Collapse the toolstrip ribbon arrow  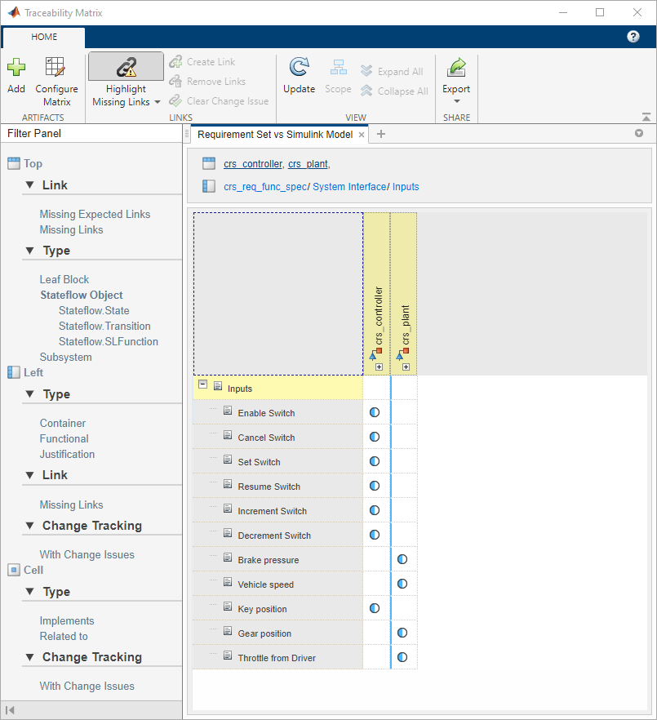click(646, 117)
